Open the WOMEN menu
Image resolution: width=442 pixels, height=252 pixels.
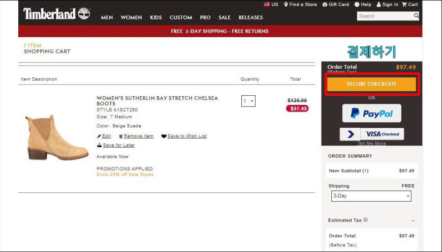pos(132,17)
